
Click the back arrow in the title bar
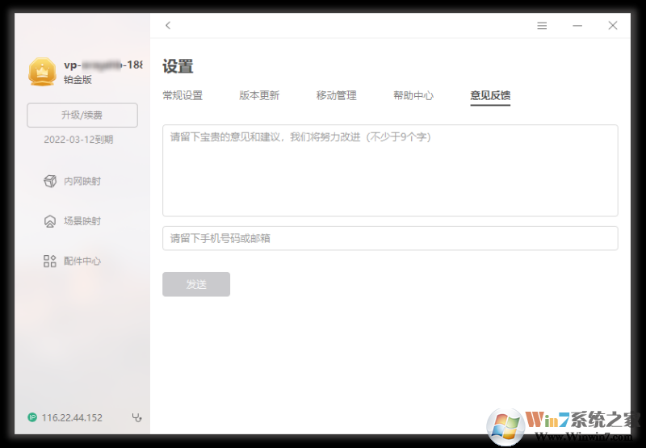168,26
